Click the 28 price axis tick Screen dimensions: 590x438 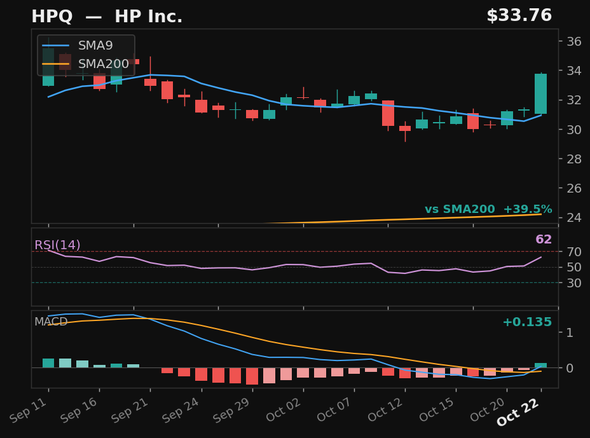click(x=574, y=159)
